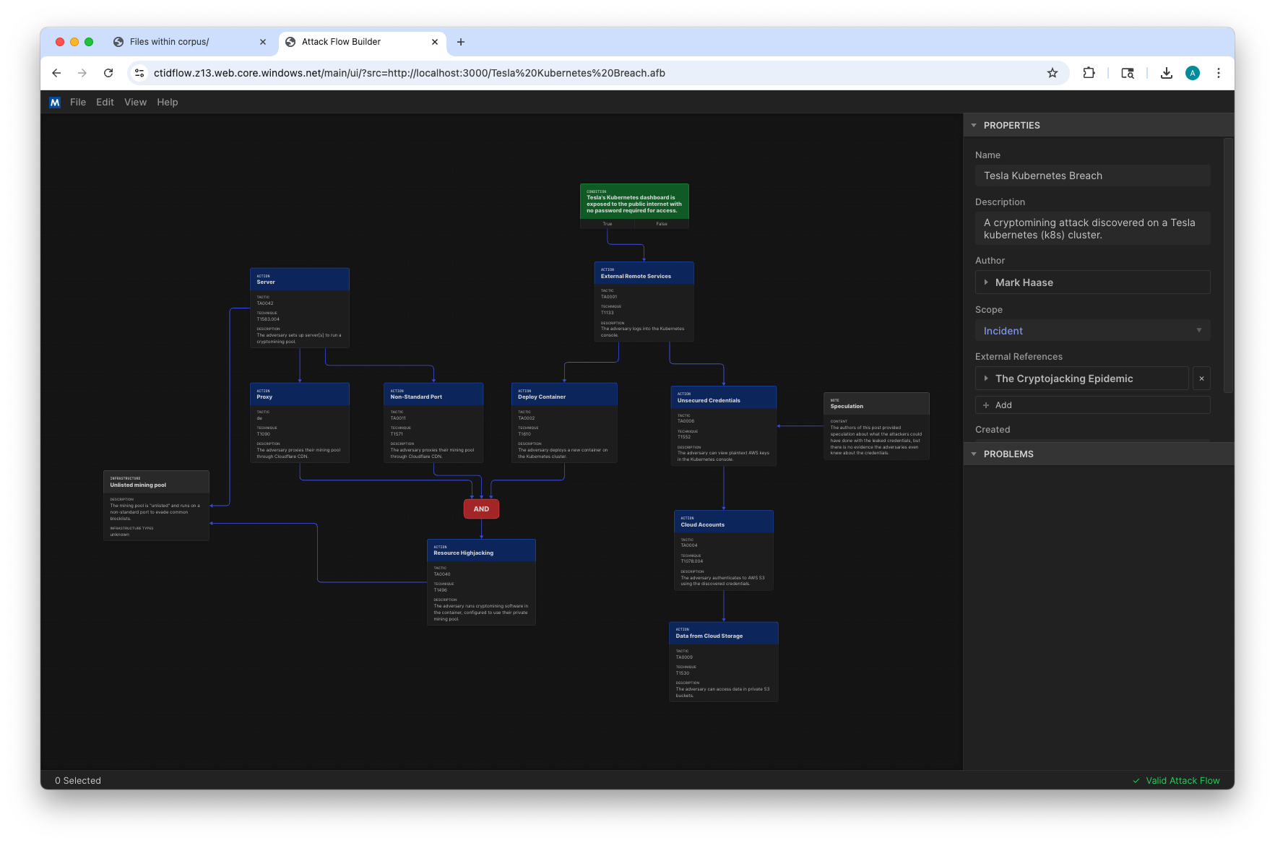The image size is (1275, 843).
Task: Click the False branch of the condition
Action: click(662, 224)
